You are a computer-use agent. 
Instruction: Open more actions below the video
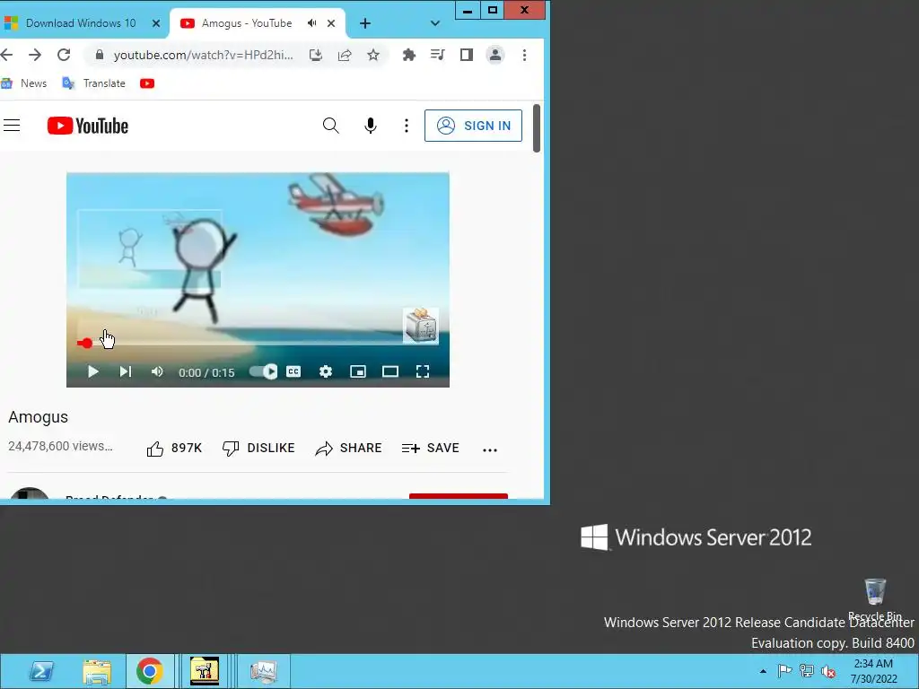click(490, 450)
